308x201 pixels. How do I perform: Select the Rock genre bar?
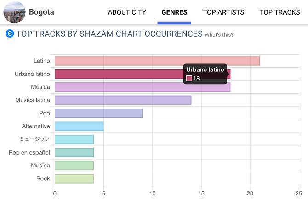[74, 178]
